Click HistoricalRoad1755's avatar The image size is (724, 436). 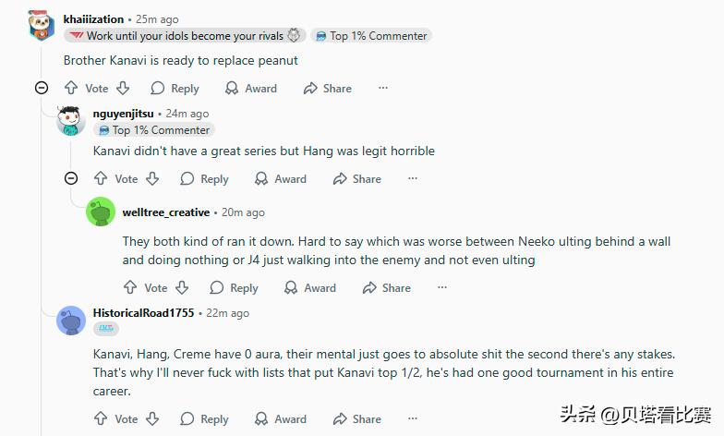point(71,321)
